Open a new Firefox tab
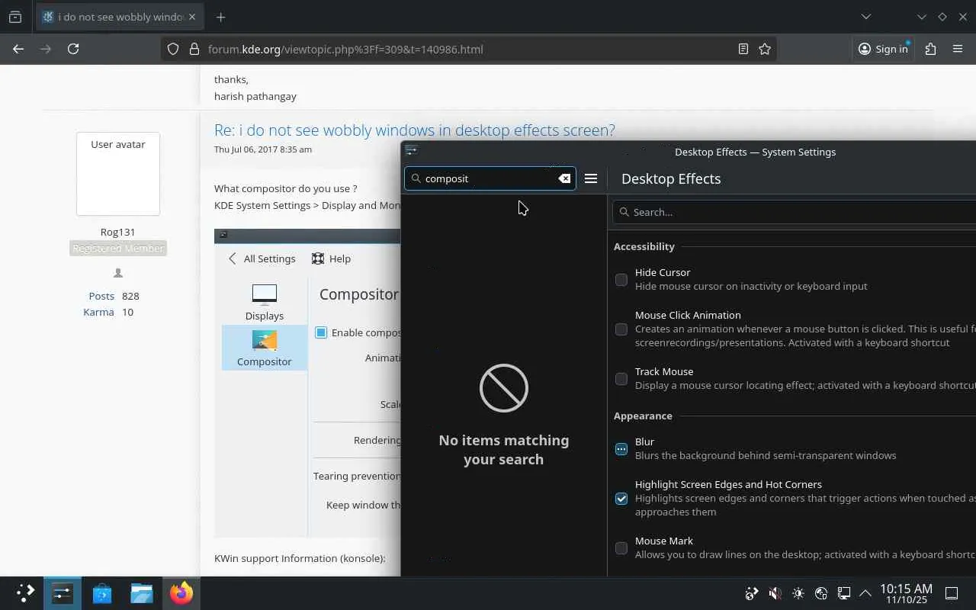976x610 pixels. point(220,17)
